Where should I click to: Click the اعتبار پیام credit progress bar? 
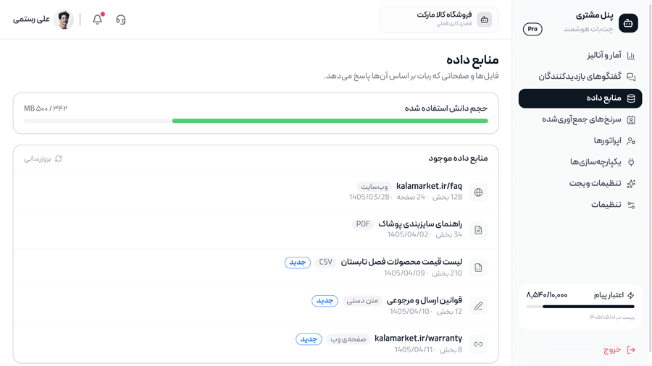pyautogui.click(x=580, y=307)
